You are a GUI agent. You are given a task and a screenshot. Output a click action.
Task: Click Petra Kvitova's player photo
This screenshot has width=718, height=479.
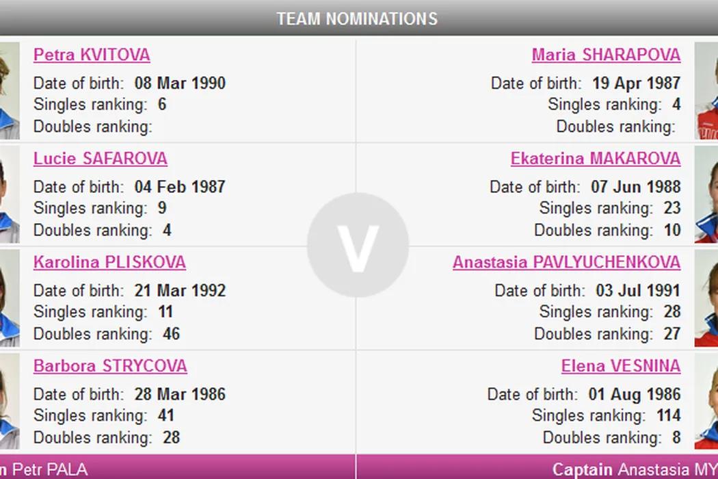click(x=9, y=91)
